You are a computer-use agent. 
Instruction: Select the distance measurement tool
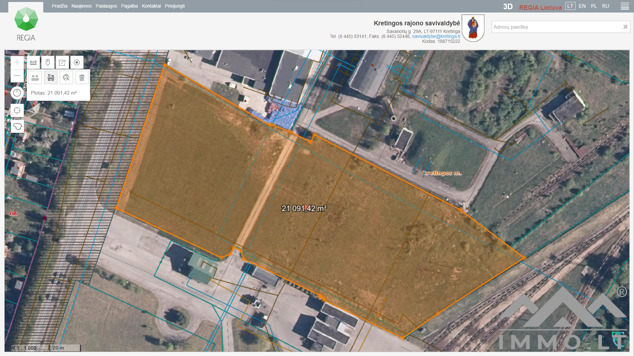[35, 78]
